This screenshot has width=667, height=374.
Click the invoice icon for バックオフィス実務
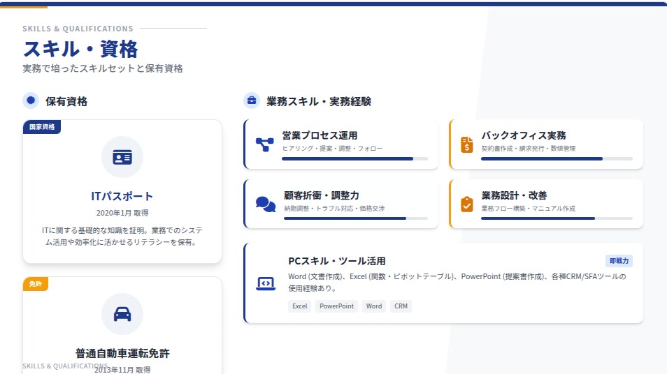pos(466,144)
